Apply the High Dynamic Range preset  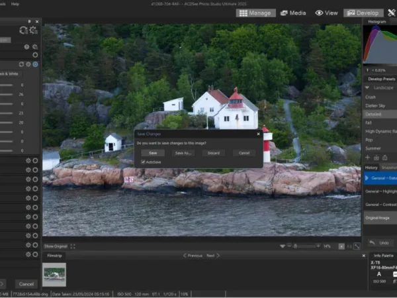(x=381, y=131)
